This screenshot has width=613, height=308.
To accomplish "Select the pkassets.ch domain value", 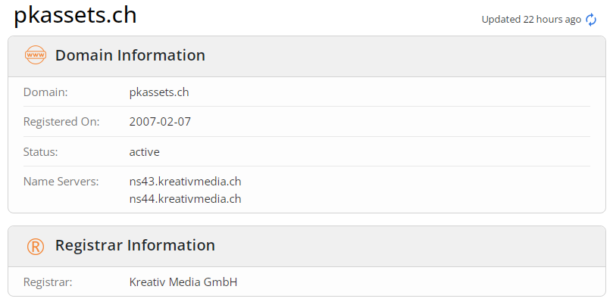I will (159, 92).
